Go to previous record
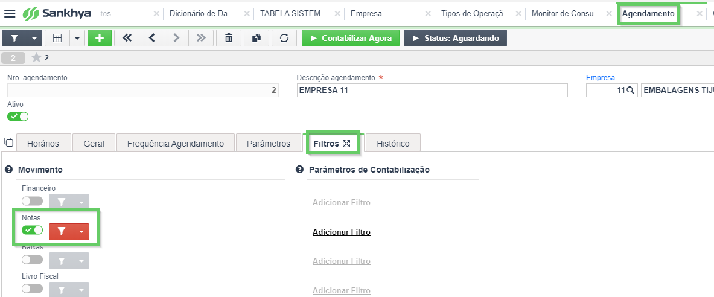714x297 pixels. click(x=151, y=38)
